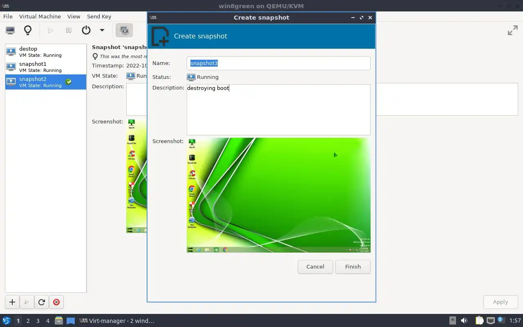
Task: Show virtual hardware details lightbulb icon
Action: pyautogui.click(x=28, y=30)
